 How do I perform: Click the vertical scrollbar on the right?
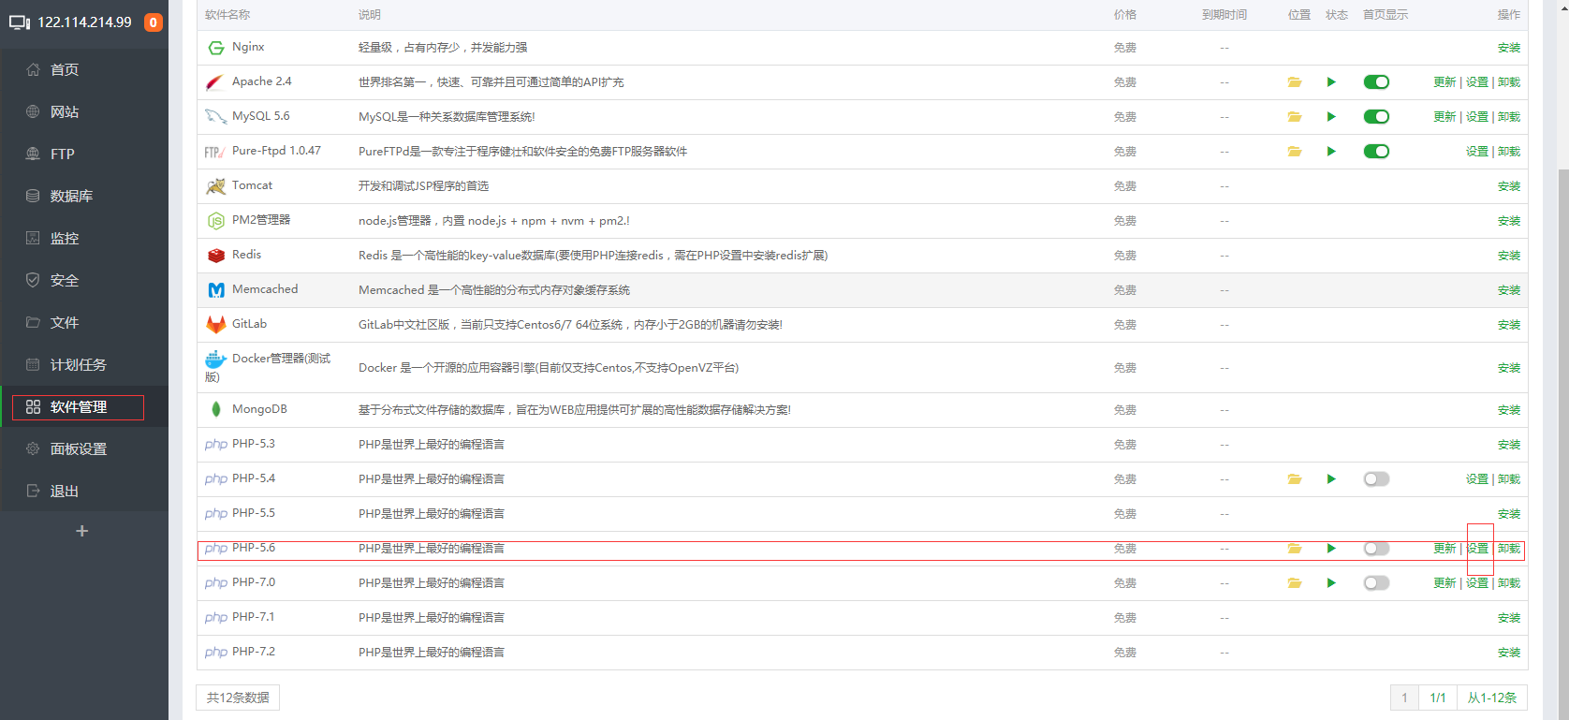tap(1562, 375)
